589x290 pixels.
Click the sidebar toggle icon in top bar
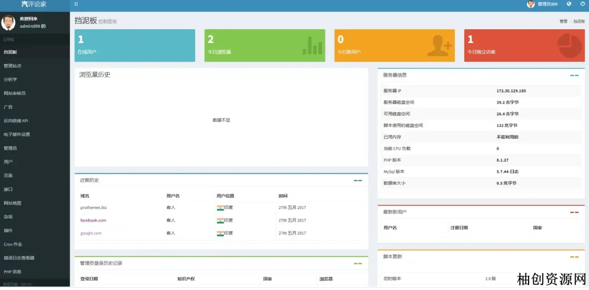(x=76, y=4)
